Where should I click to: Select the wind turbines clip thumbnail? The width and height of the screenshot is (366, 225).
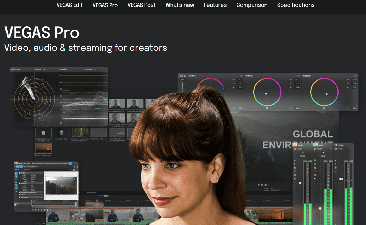(x=43, y=147)
